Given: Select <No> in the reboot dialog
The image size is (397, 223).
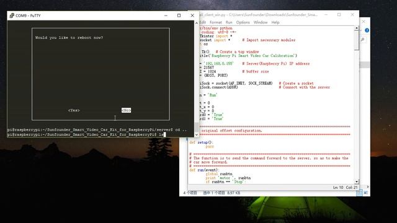Looking at the screenshot, I should click(x=126, y=110).
